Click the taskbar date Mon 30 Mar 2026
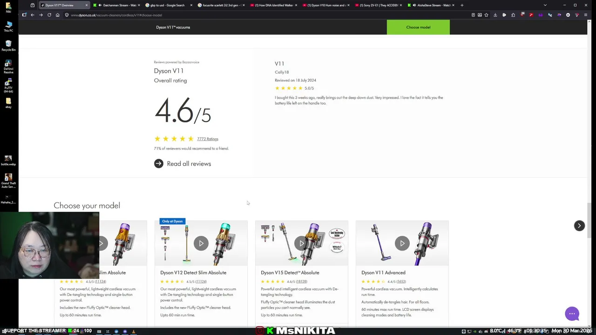Screen dimensions: 596x335 click(x=572, y=331)
